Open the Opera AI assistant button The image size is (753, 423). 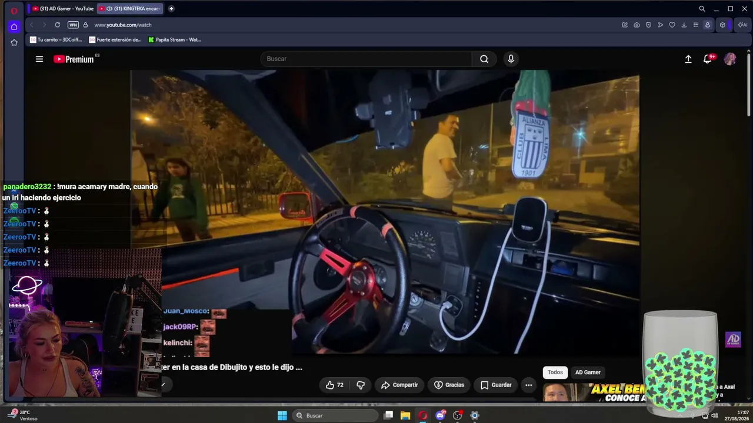742,25
